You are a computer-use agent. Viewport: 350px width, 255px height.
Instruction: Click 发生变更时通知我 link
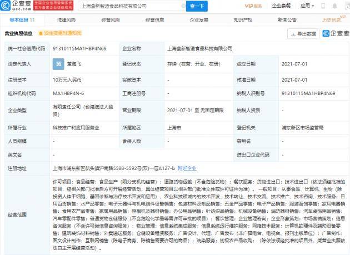(63, 33)
